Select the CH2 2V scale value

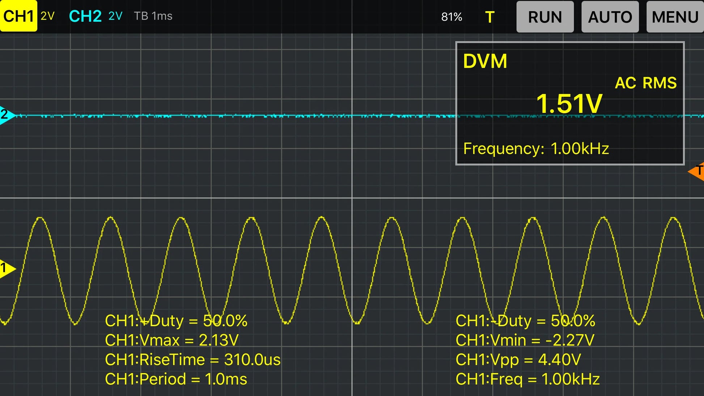[x=115, y=16]
